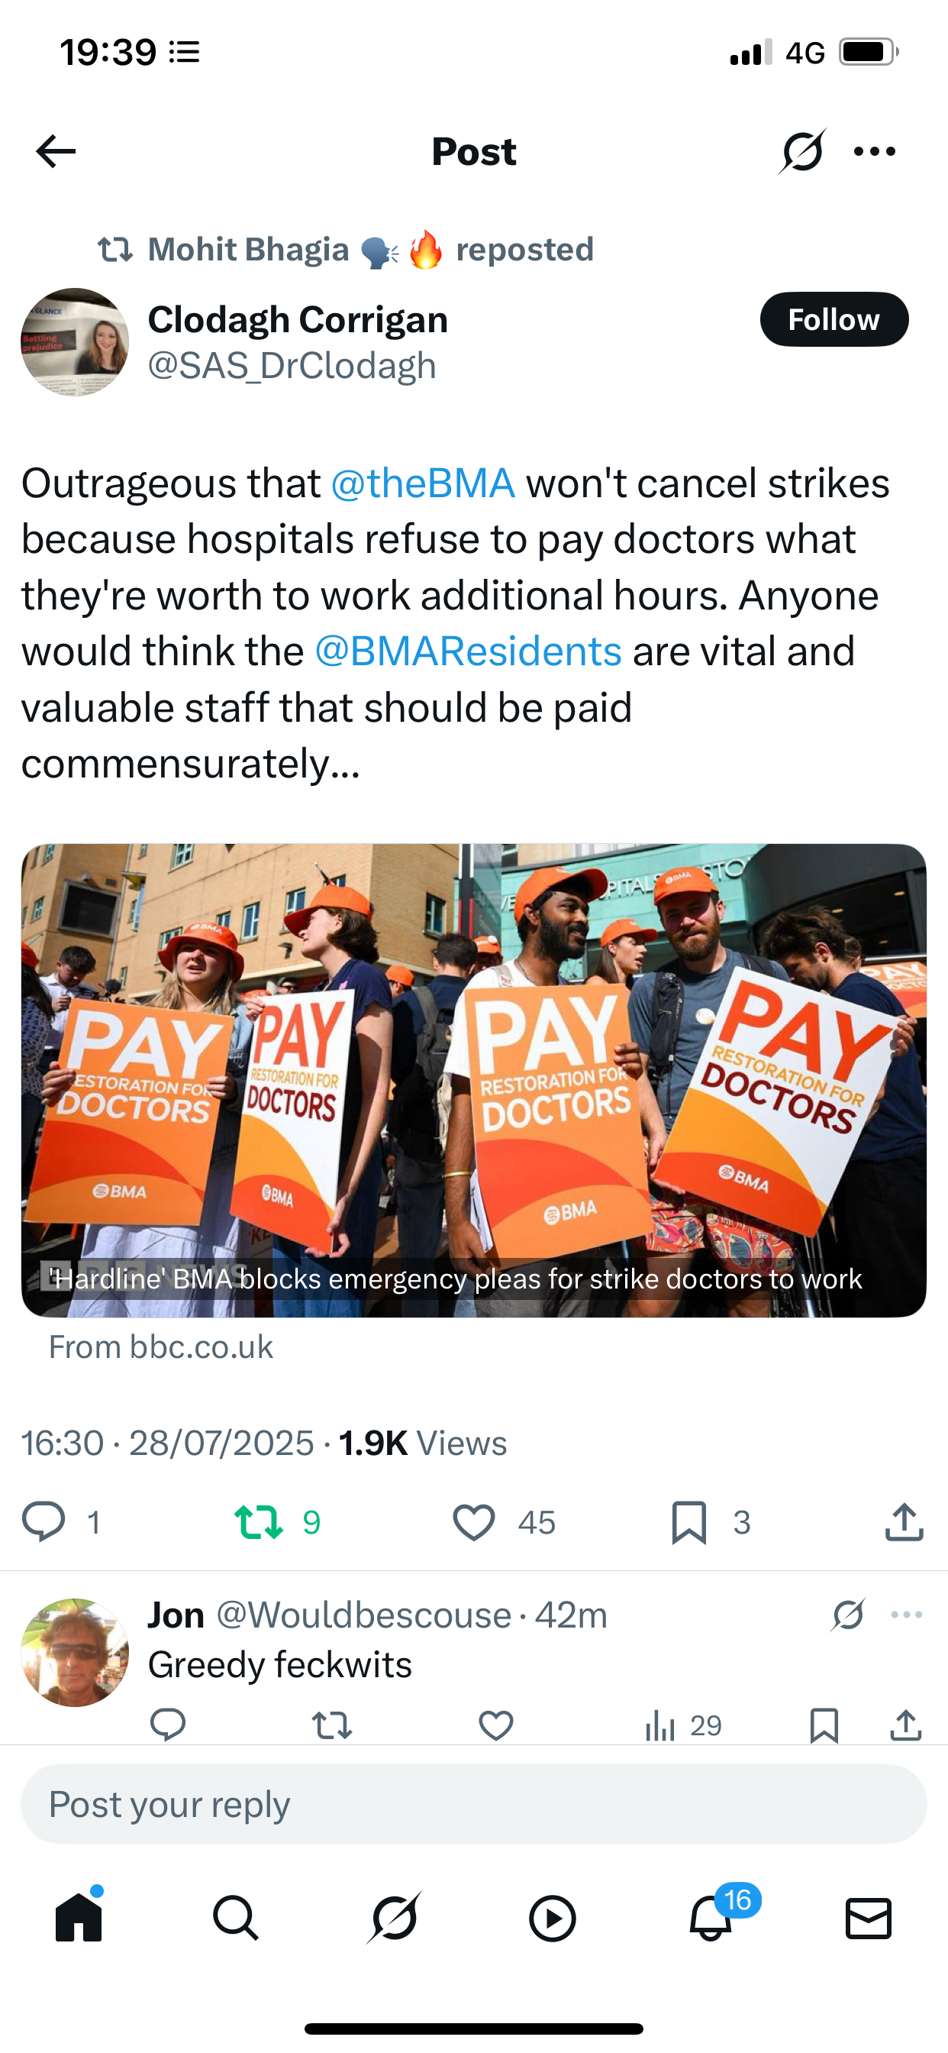Open the @BMAResidents mention link

click(x=468, y=652)
